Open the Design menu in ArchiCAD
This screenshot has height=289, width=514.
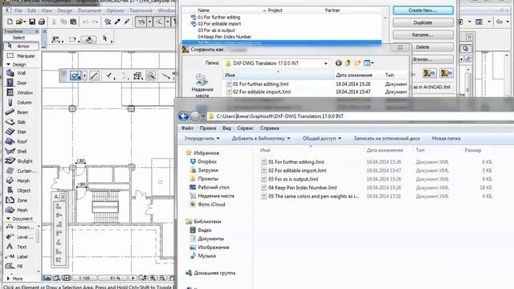64,10
